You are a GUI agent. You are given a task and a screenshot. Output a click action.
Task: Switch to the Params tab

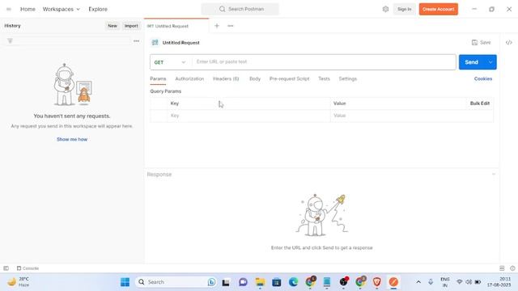[x=158, y=79]
